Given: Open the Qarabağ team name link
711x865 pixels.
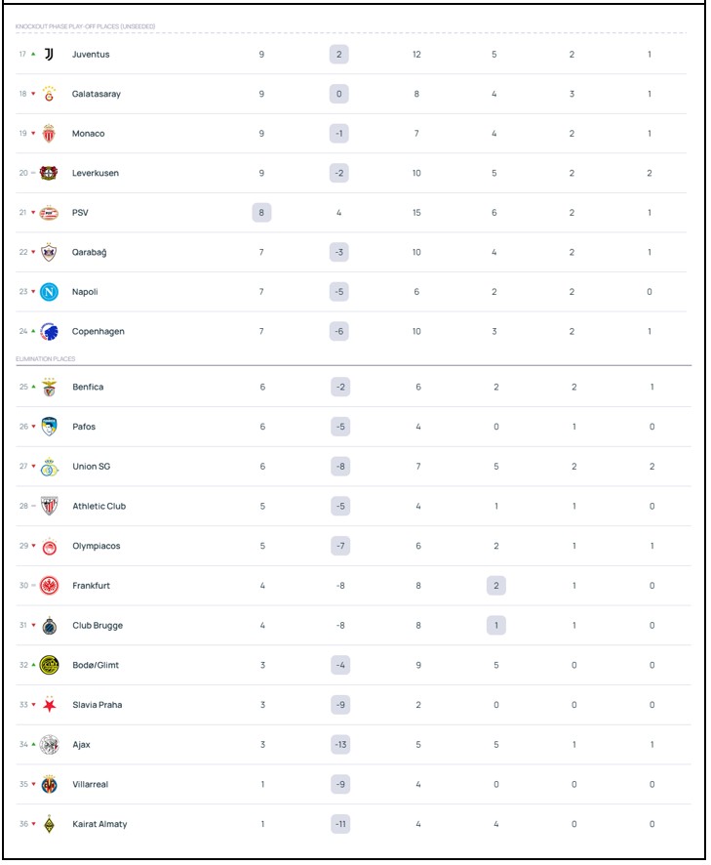Looking at the screenshot, I should pyautogui.click(x=89, y=253).
